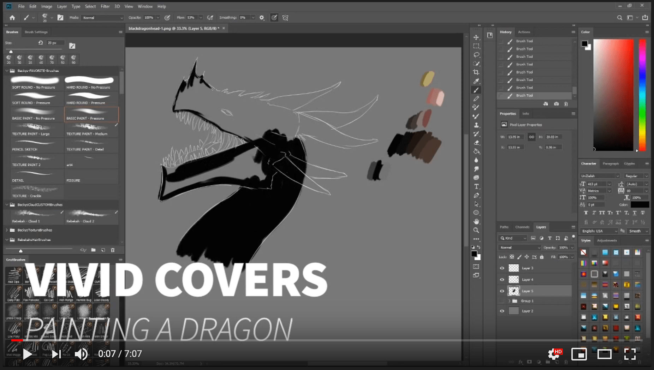The height and width of the screenshot is (370, 654).
Task: Open layer blend mode Normal dropdown
Action: (x=519, y=247)
